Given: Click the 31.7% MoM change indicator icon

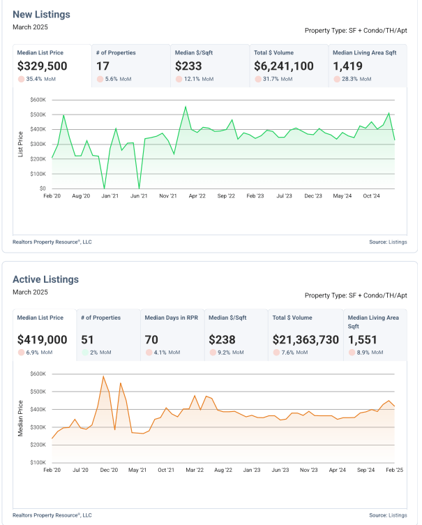Looking at the screenshot, I should [x=259, y=80].
